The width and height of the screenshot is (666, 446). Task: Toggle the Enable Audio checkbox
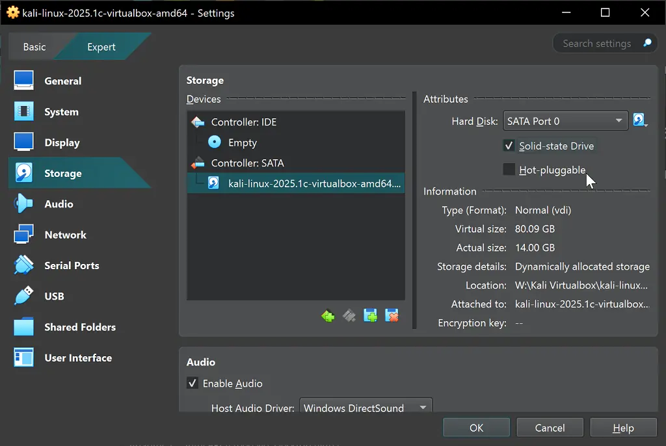pos(193,383)
